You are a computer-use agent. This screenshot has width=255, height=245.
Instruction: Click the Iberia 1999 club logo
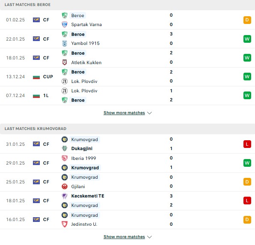point(65,158)
